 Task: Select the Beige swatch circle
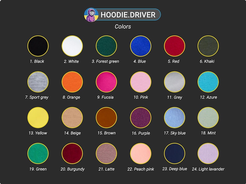(x=72, y=118)
